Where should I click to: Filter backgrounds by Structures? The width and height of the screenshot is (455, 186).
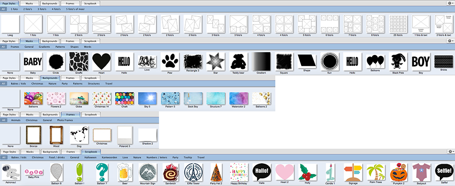pos(94,84)
